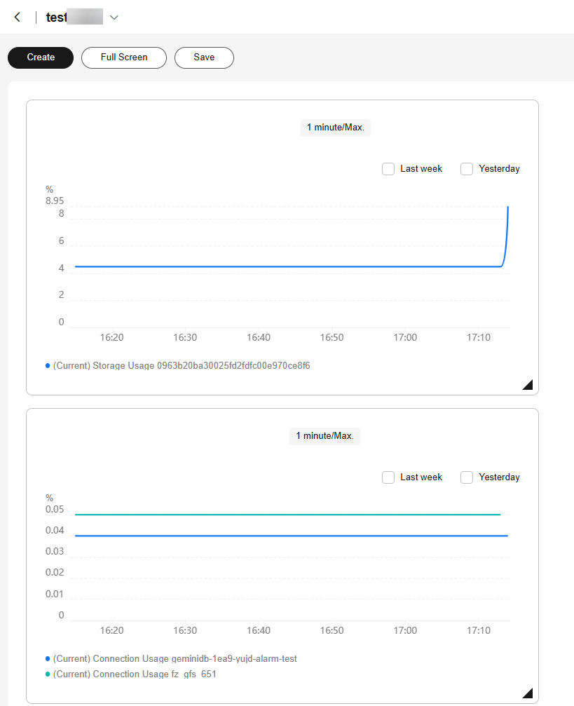
Task: Click blue legend dot for geminidb-1ea9-yujd-alarm-test
Action: 48,659
